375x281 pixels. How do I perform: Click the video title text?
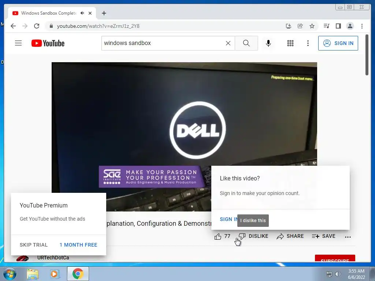(159, 224)
